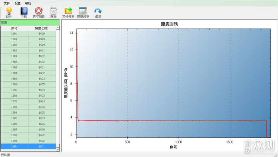The image size is (278, 157).
Task: Click lux value 1605 in row 1889
Action: (x=42, y=84)
